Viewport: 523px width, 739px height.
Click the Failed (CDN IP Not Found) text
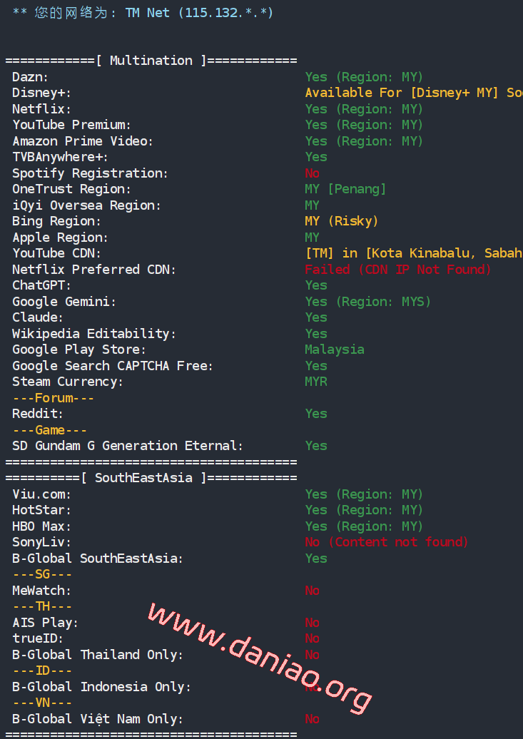click(398, 270)
